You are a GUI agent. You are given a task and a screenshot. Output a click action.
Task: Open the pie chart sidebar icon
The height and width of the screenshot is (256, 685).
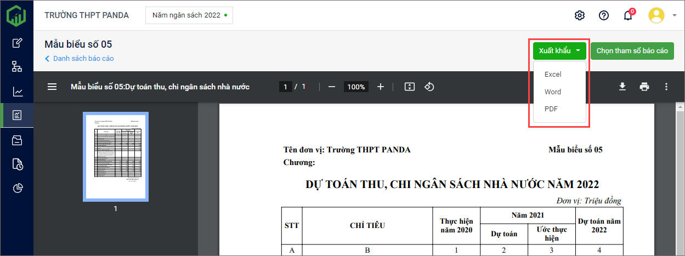click(17, 189)
